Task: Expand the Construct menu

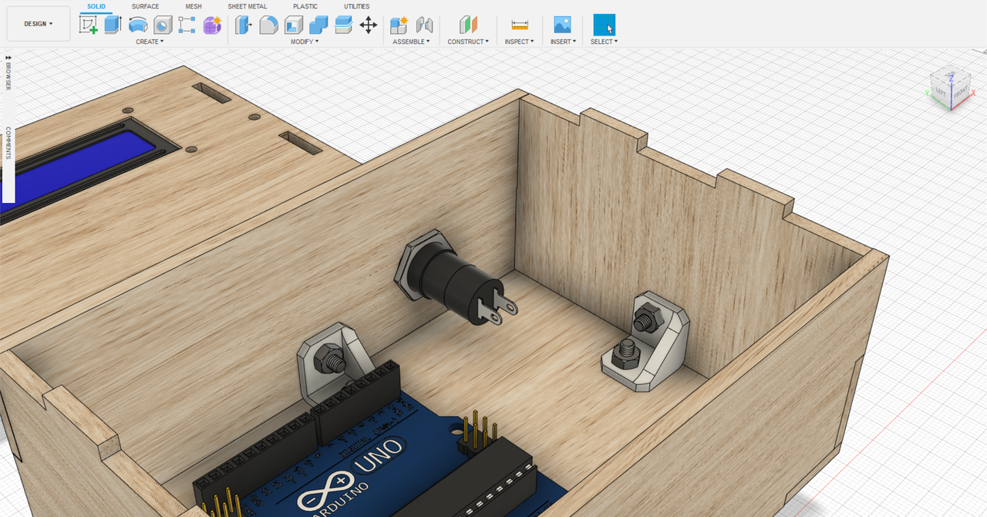Action: click(468, 42)
